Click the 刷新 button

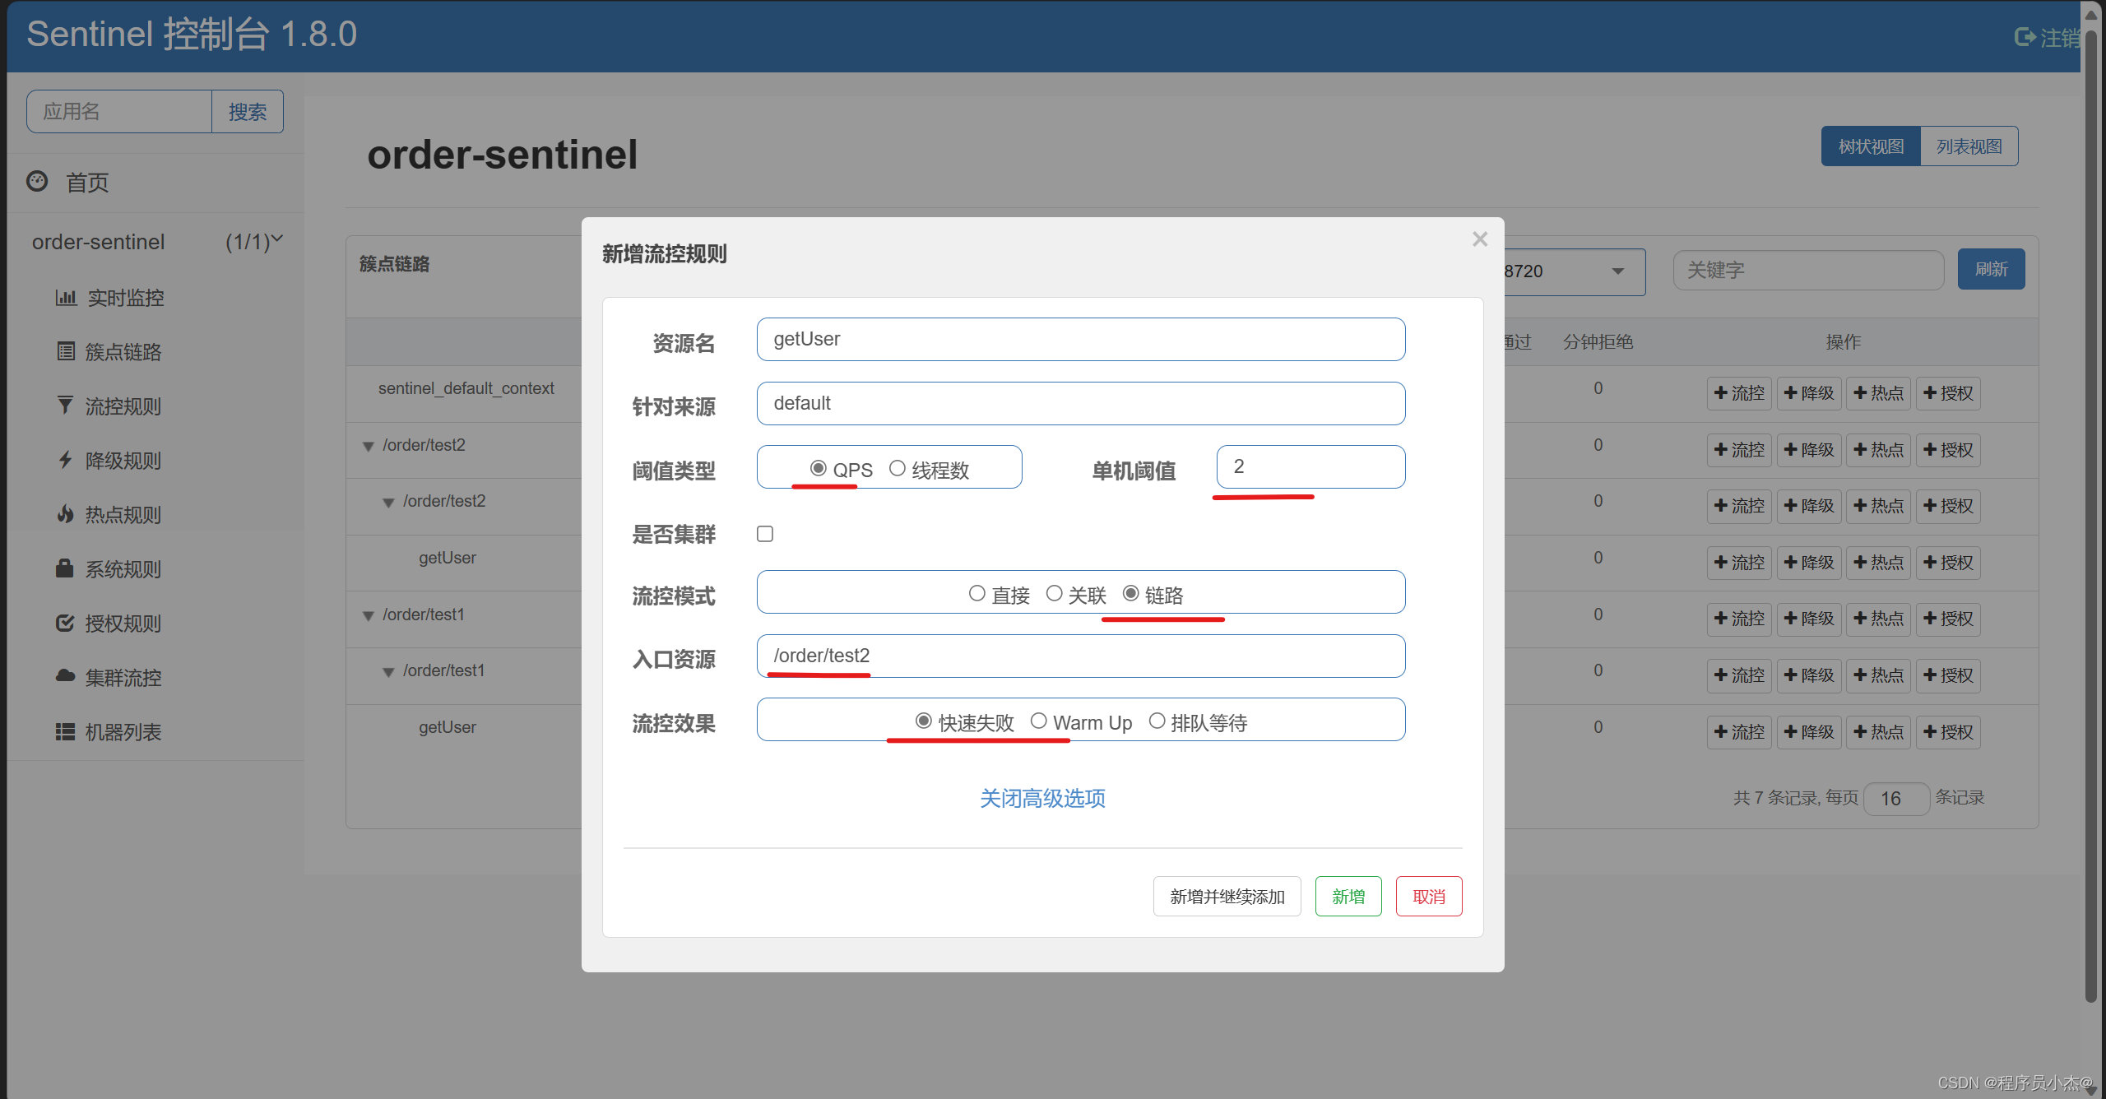[x=1991, y=269]
